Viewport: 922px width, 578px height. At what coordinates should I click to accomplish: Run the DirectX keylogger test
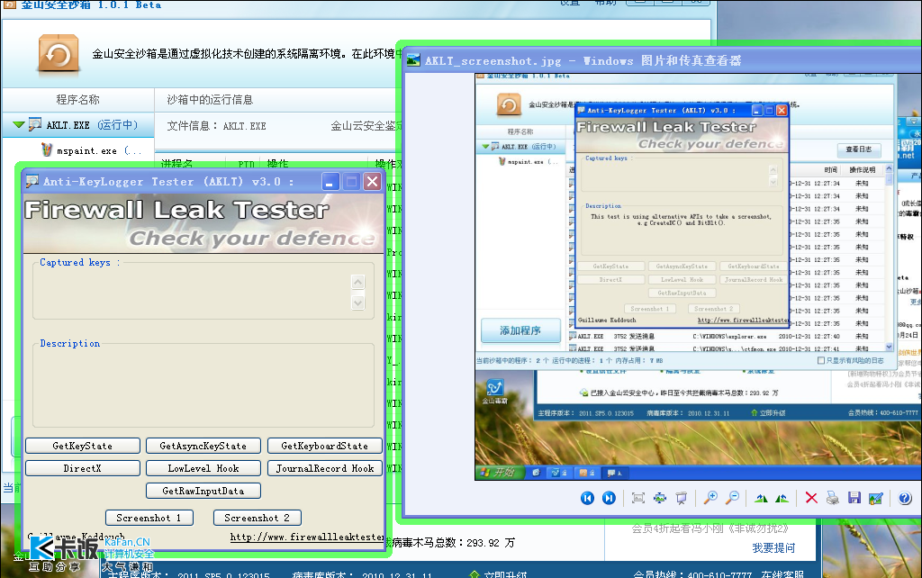[x=82, y=468]
